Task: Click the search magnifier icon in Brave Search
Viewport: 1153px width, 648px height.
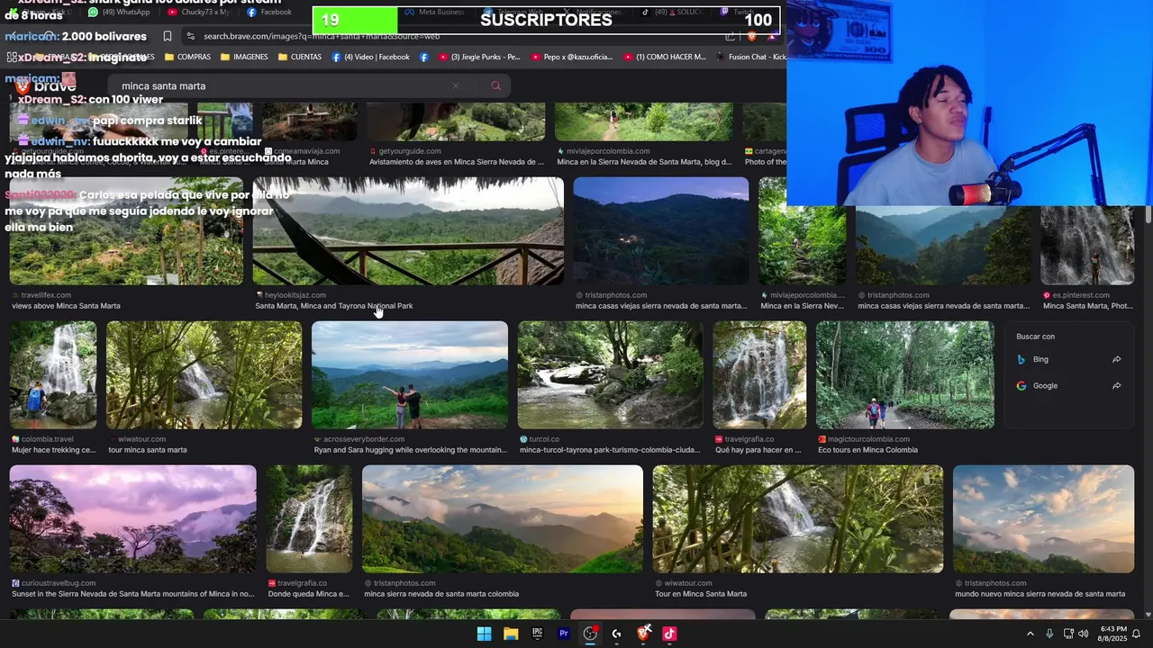Action: pyautogui.click(x=495, y=85)
